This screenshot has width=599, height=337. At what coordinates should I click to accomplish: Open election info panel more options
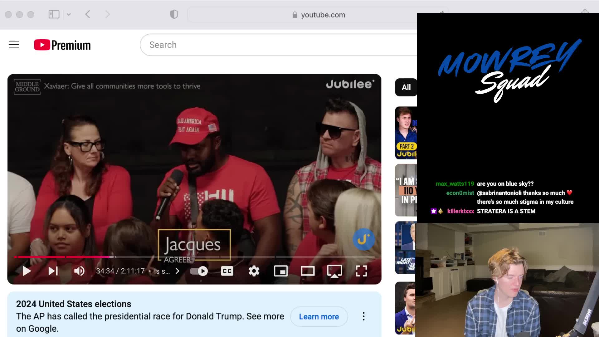[363, 316]
